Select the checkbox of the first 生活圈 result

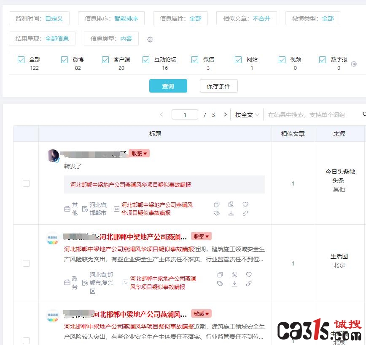tap(26, 263)
